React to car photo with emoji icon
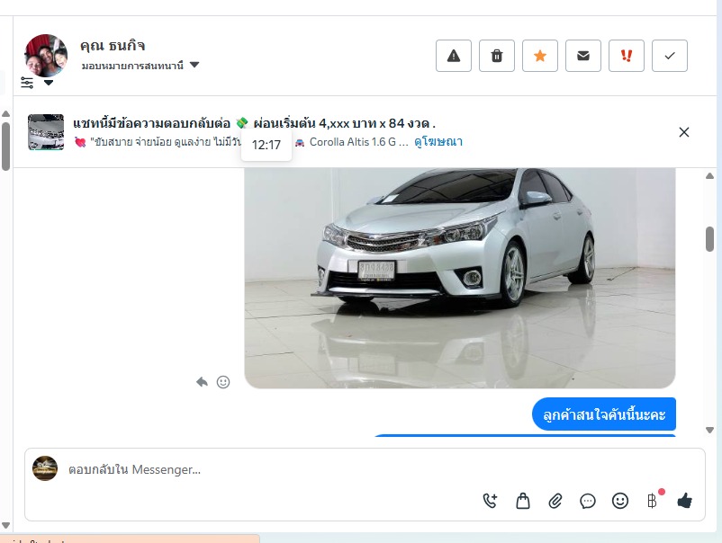 click(223, 382)
